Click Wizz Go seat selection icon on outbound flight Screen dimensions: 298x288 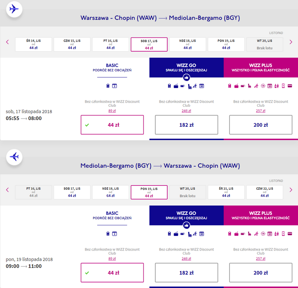[x=190, y=87]
